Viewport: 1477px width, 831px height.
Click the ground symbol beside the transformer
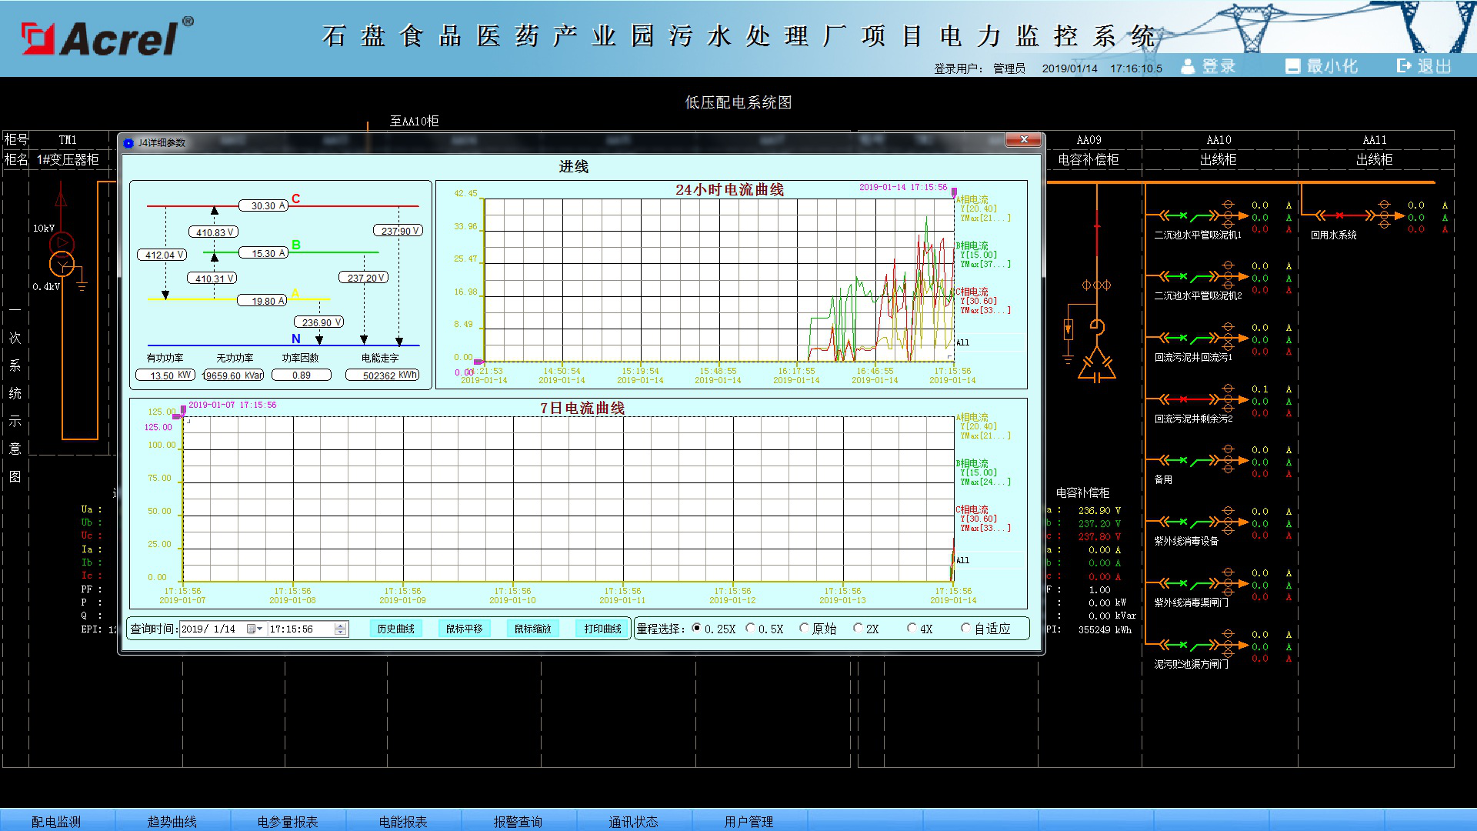[82, 286]
